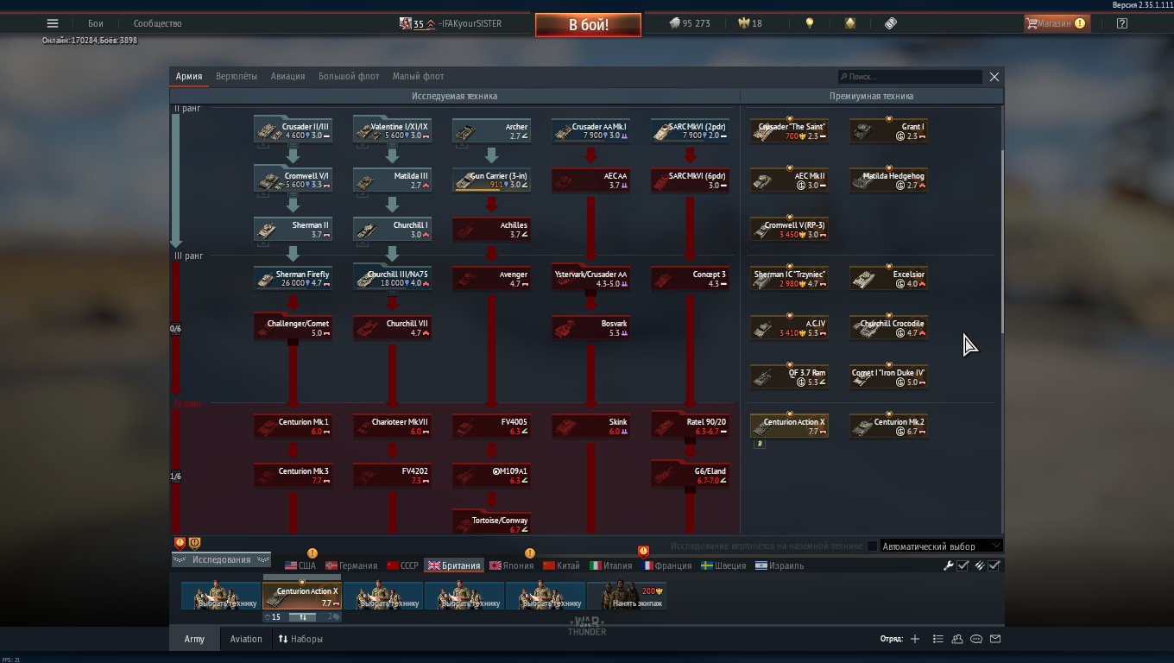Select the США nation
The height and width of the screenshot is (663, 1174).
(300, 565)
